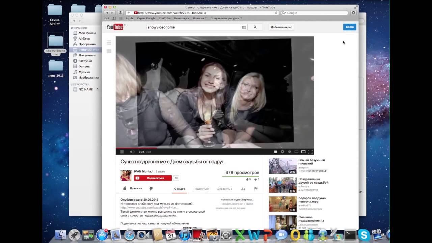This screenshot has height=243, width=432.
Task: Open the YouTube guide hamburger menu
Action: [x=109, y=43]
